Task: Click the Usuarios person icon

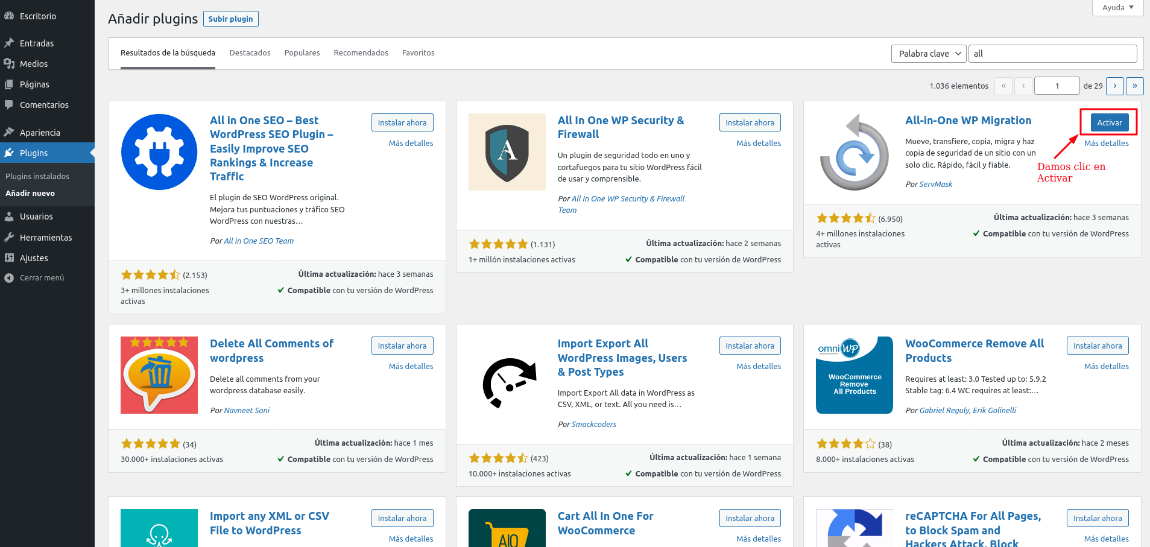Action: (9, 217)
